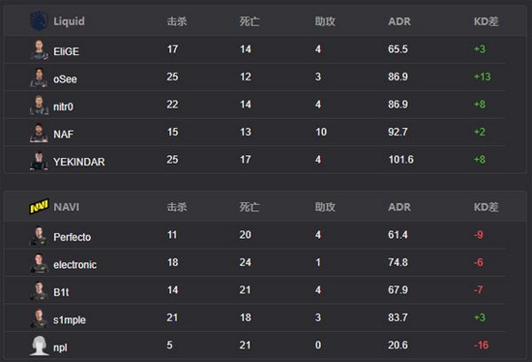The width and height of the screenshot is (532, 362).
Task: Select nitr0's player portrait
Action: (39, 106)
